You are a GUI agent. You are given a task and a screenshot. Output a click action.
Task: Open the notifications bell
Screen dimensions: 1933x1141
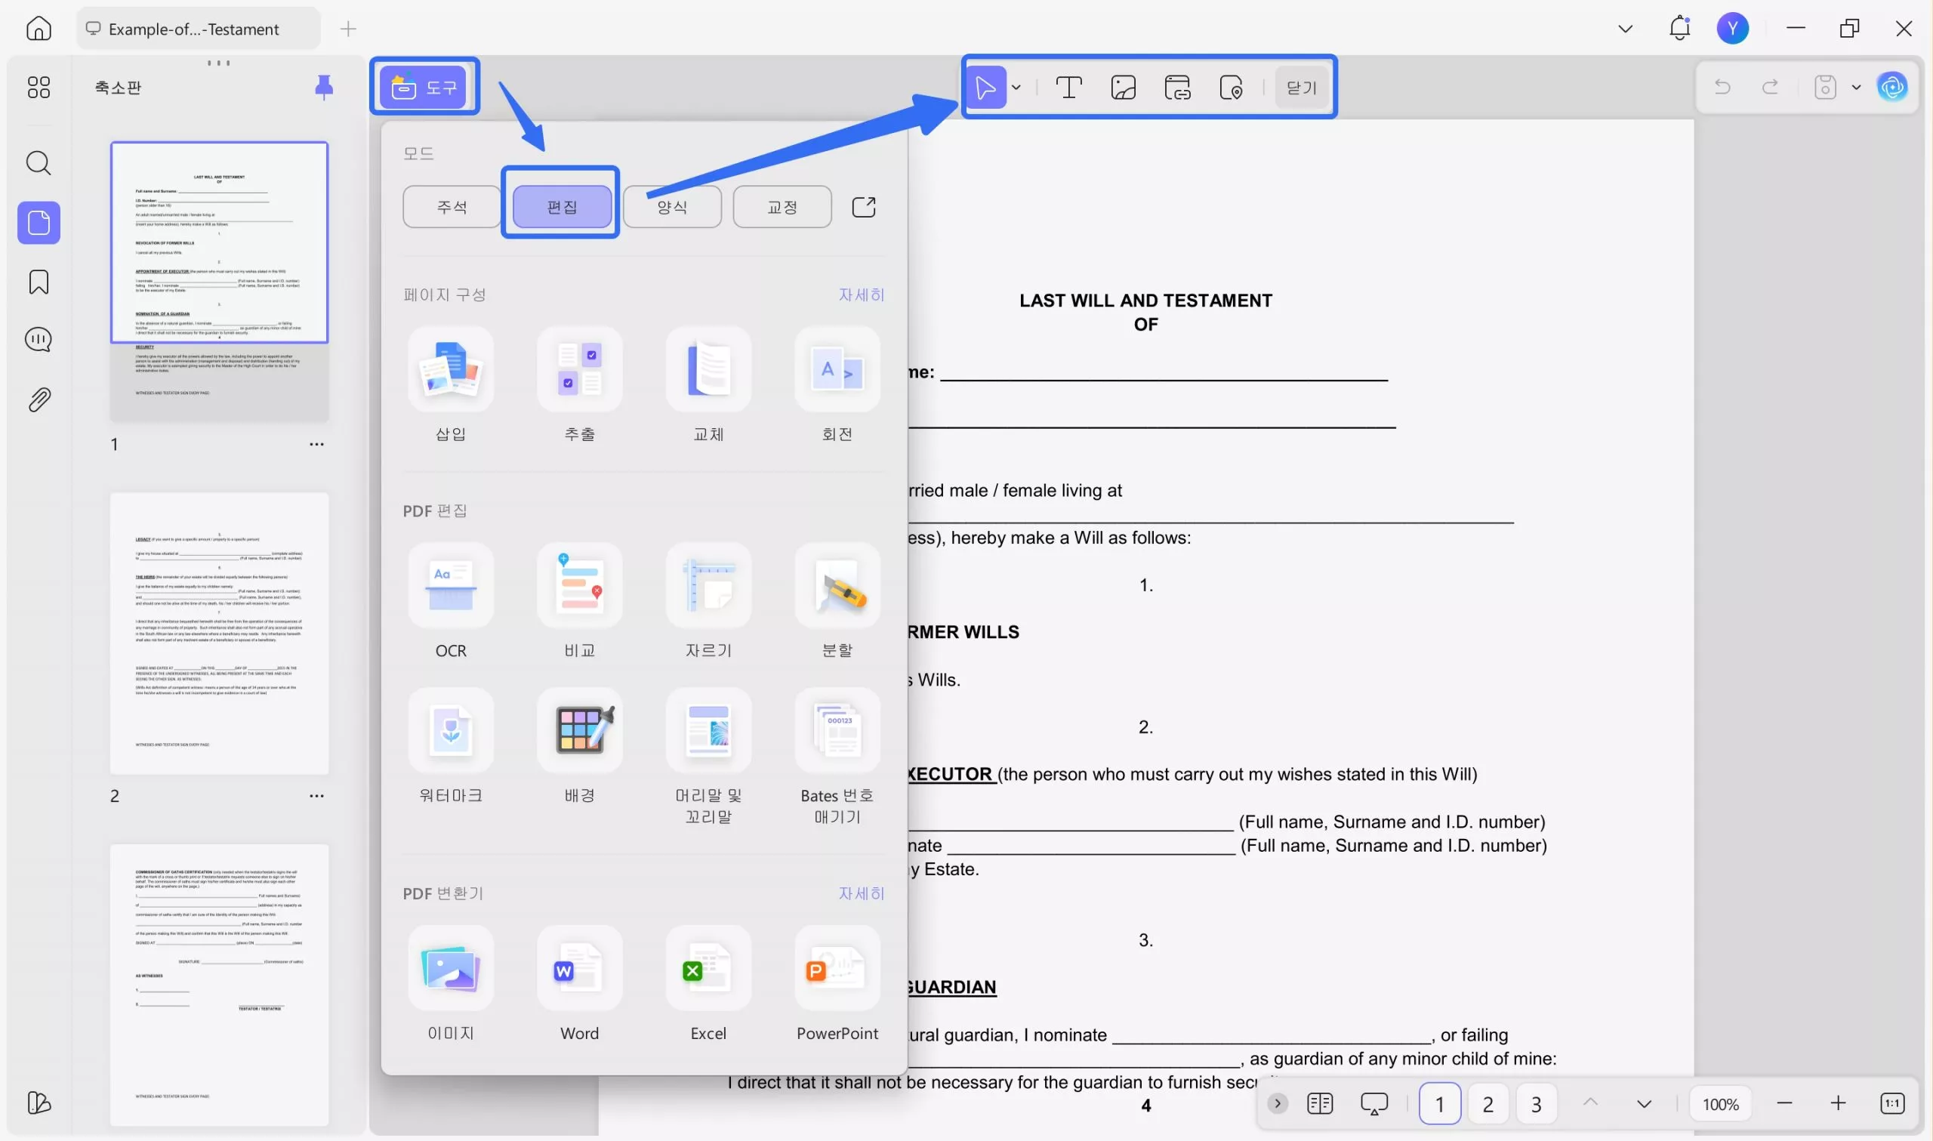[1679, 29]
